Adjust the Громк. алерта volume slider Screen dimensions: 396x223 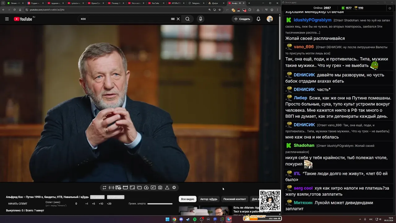pos(160,204)
